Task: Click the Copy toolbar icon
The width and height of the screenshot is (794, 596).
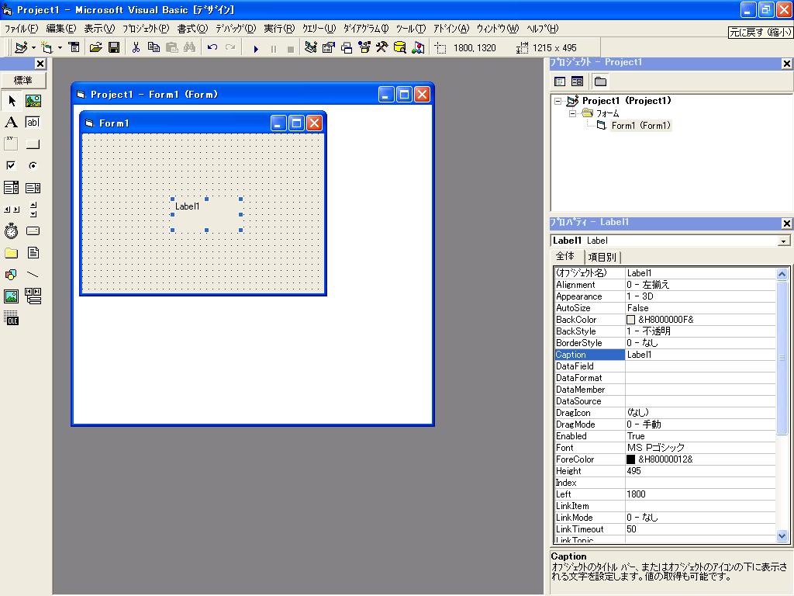Action: click(154, 47)
